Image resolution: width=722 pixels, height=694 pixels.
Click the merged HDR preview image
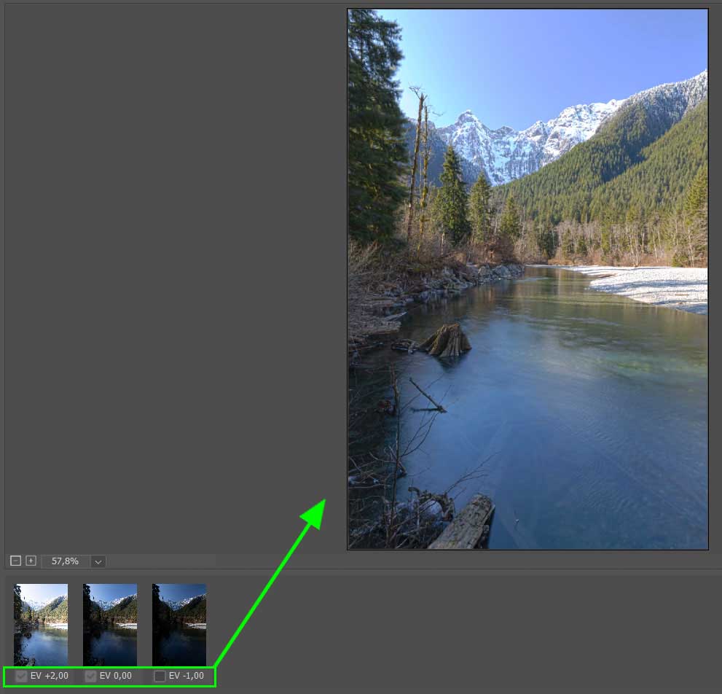[x=527, y=279]
